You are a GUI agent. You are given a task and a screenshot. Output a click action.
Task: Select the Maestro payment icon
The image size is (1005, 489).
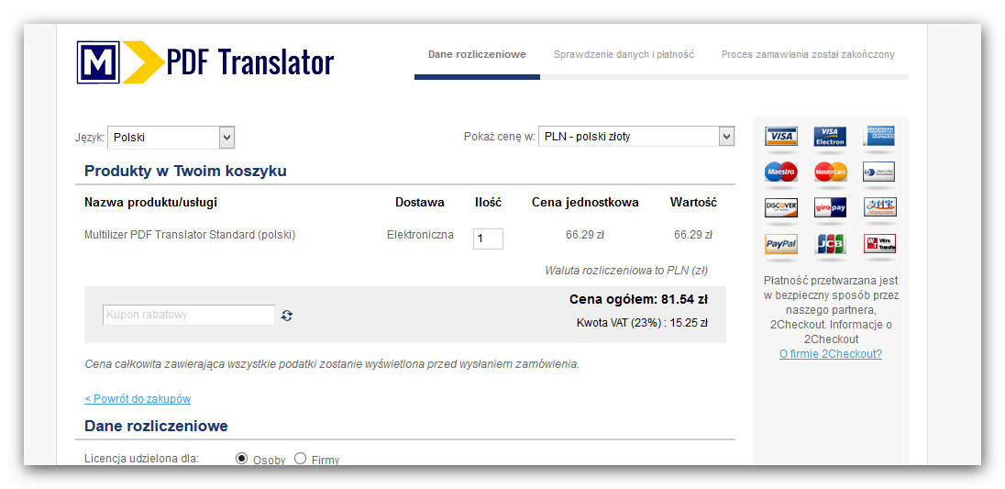[780, 172]
